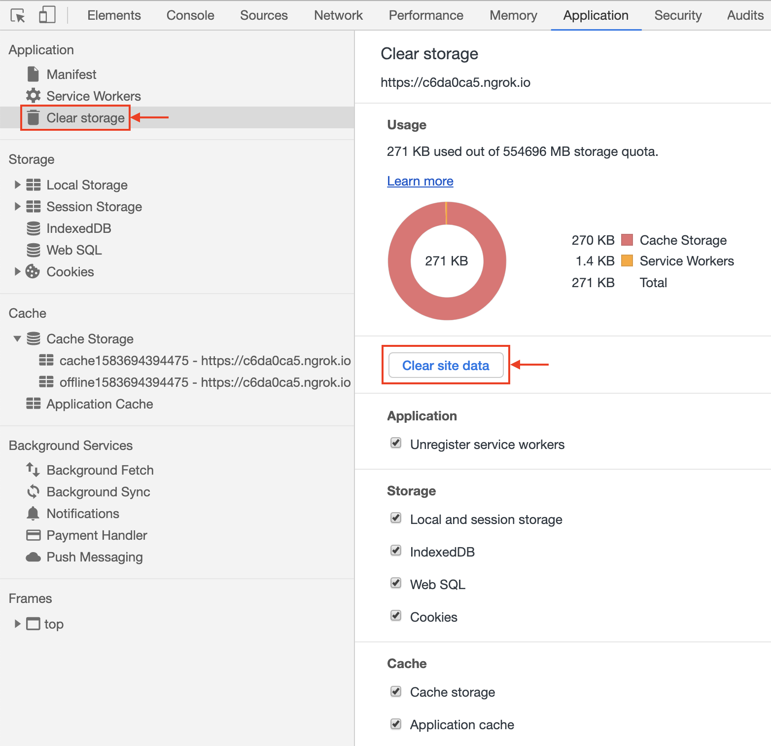The image size is (771, 746).
Task: Click the Notifications bell icon
Action: point(33,513)
